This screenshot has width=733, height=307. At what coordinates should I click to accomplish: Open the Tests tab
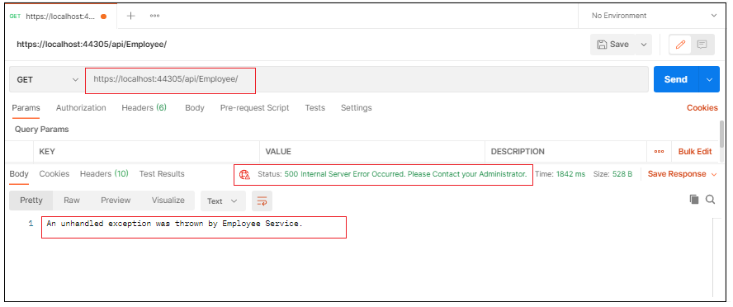[x=315, y=108]
